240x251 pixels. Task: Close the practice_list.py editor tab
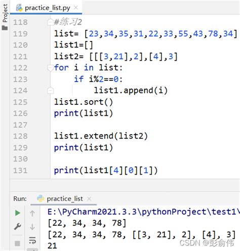pyautogui.click(x=76, y=8)
